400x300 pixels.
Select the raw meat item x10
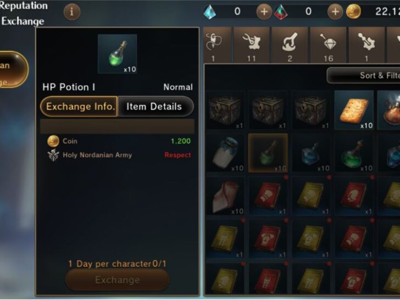[x=225, y=196]
